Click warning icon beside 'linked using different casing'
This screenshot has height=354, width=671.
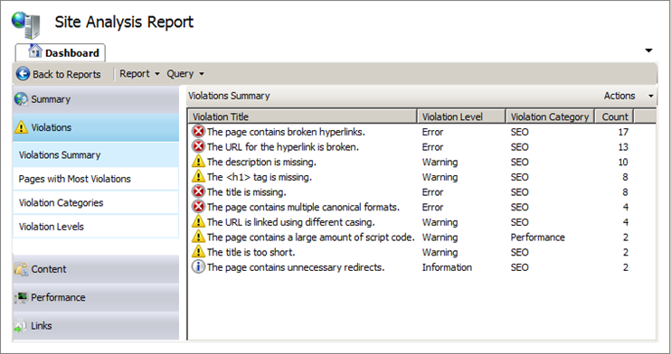coord(198,221)
